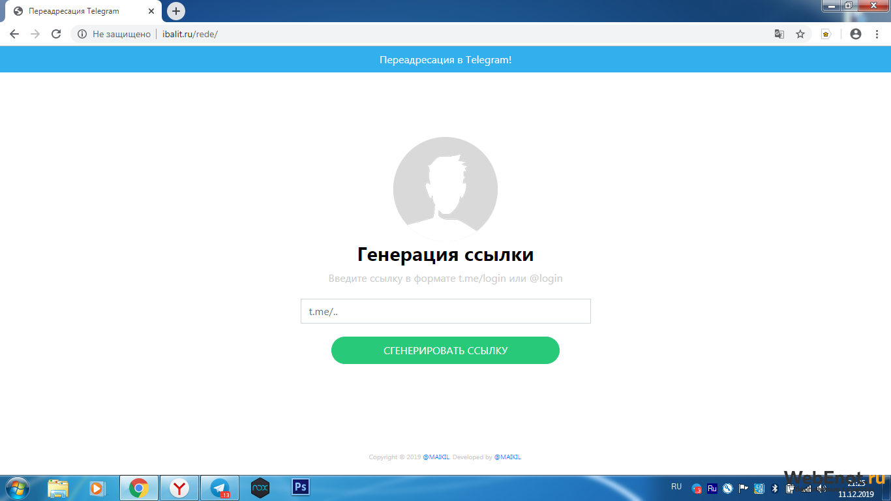Open Yandex Browser from taskbar
891x501 pixels.
click(179, 488)
